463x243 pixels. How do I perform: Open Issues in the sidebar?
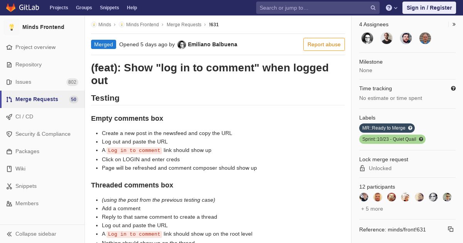[42, 82]
